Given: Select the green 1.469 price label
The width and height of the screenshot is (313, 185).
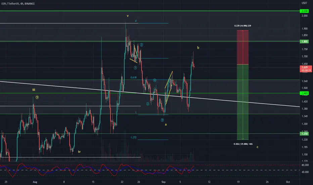Looking at the screenshot, I should coord(304,94).
